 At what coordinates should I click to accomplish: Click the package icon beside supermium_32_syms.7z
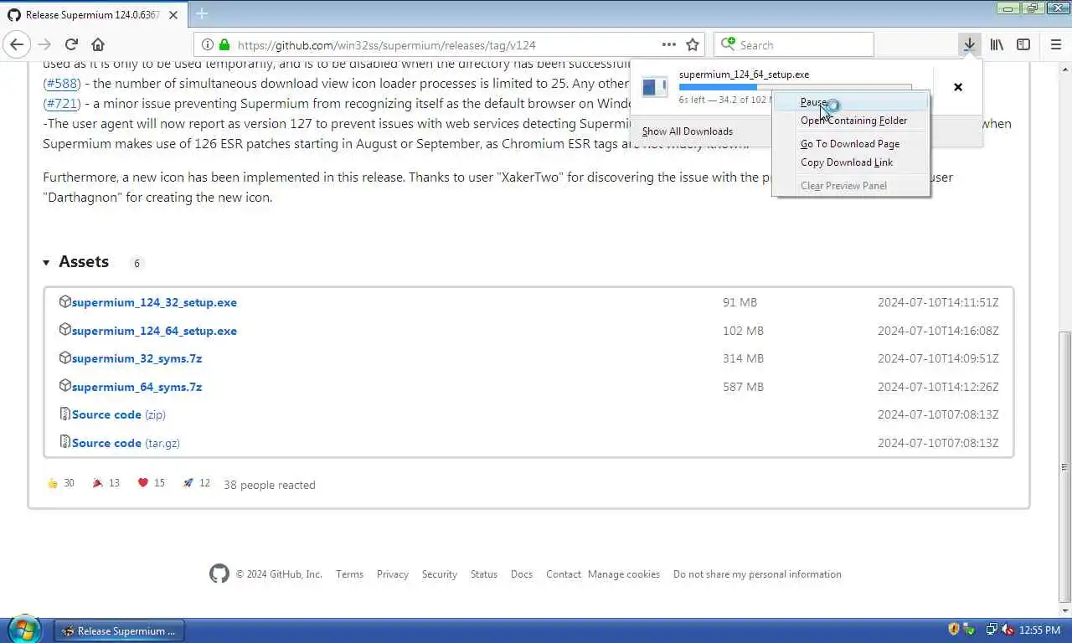(x=64, y=358)
